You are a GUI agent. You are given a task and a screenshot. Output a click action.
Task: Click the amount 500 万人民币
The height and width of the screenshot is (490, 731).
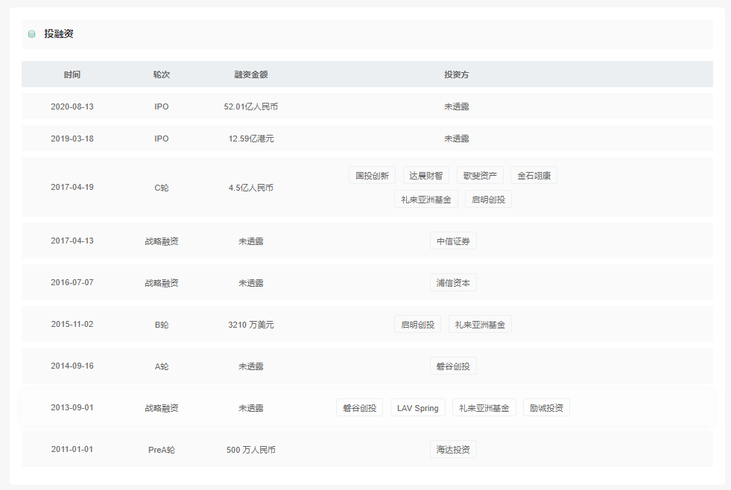click(251, 450)
